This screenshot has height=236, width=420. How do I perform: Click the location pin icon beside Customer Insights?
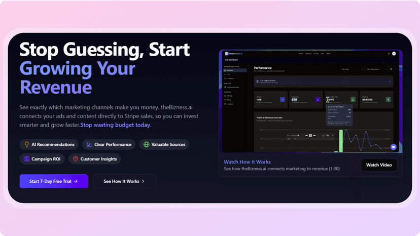pyautogui.click(x=76, y=159)
